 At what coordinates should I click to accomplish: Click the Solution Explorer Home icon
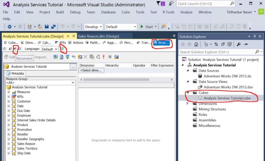[x=196, y=44]
